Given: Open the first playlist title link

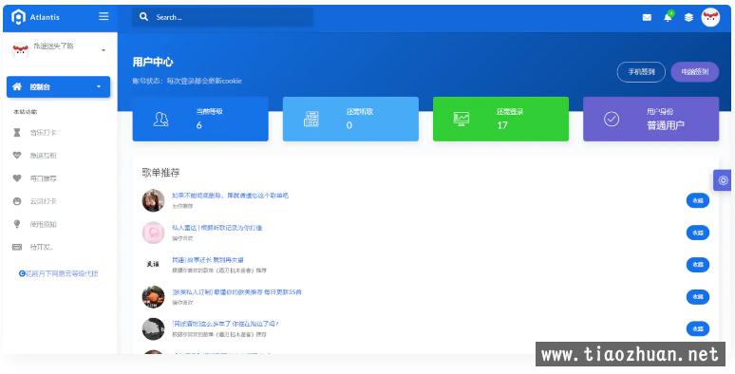Looking at the screenshot, I should pos(230,196).
